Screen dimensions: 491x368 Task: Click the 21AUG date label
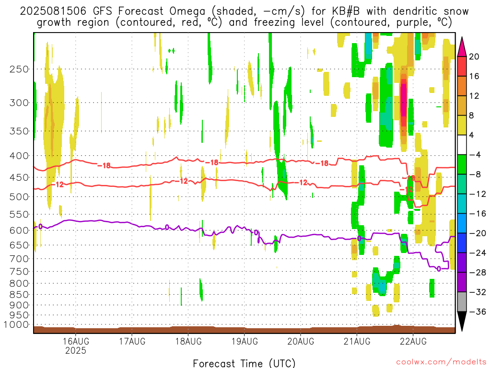[x=357, y=341]
